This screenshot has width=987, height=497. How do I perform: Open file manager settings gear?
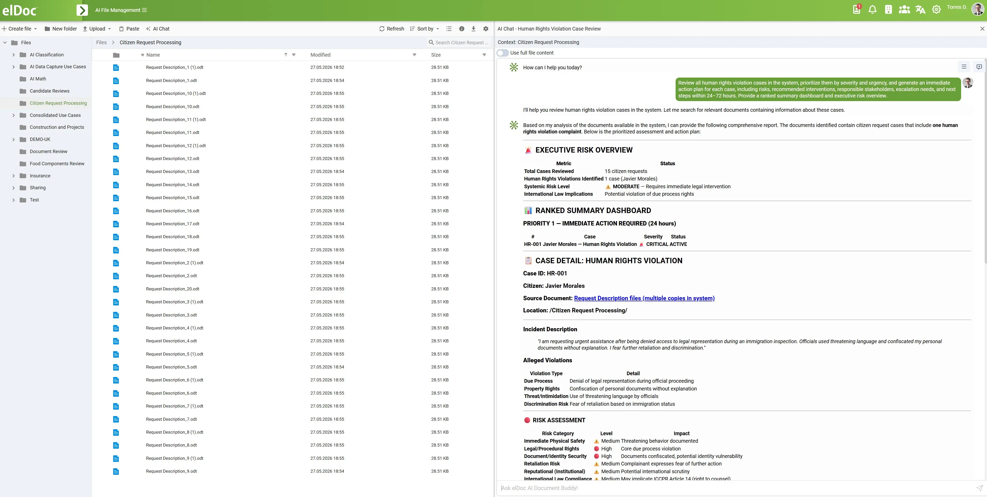tap(486, 29)
